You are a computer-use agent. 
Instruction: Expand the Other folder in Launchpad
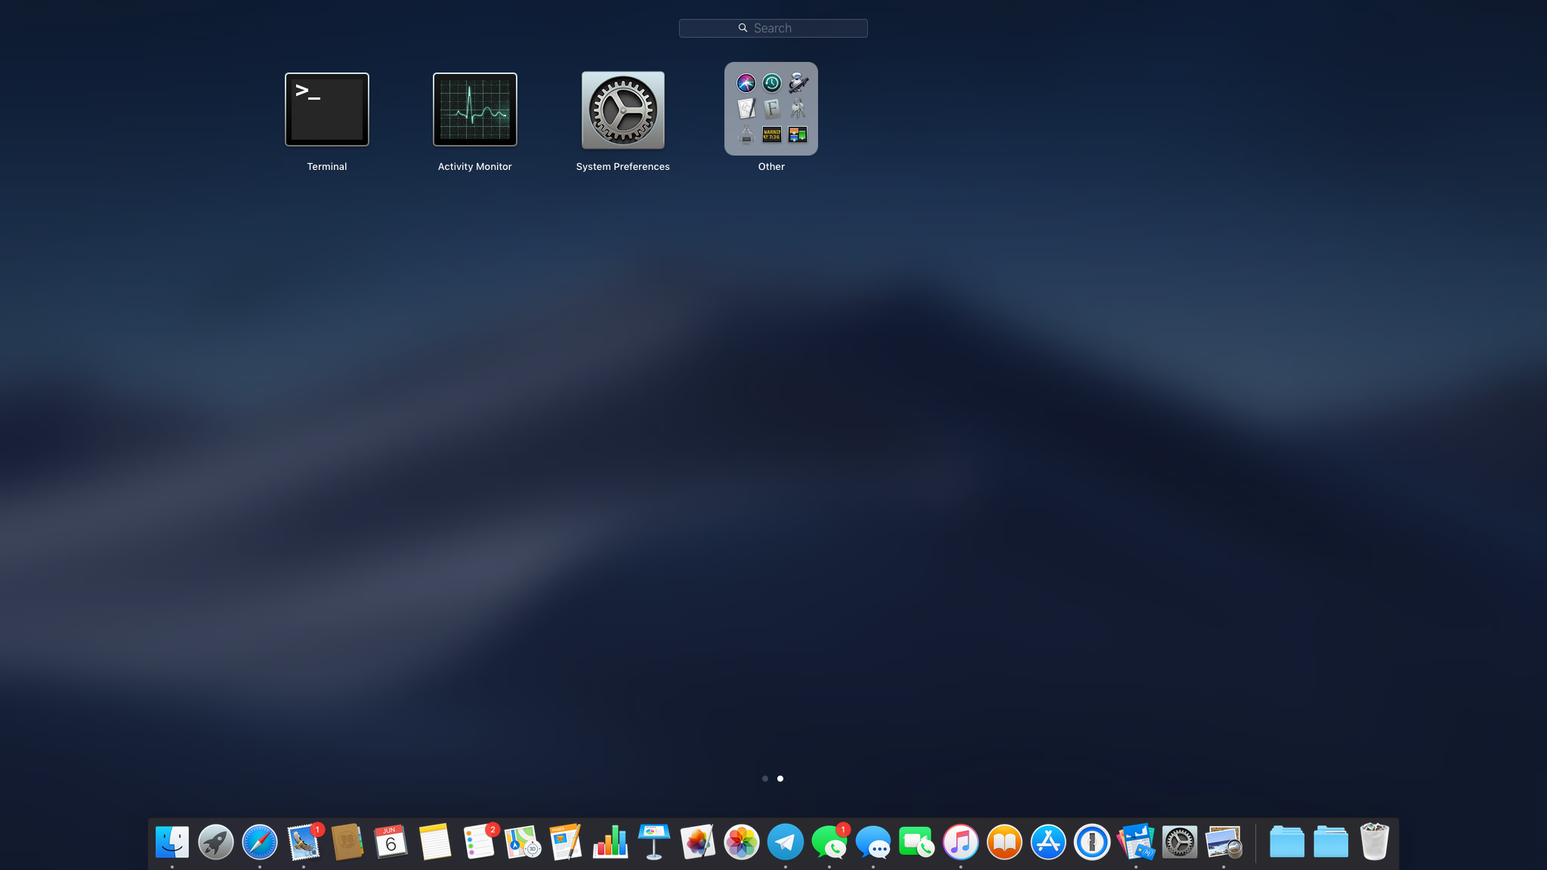click(x=770, y=109)
